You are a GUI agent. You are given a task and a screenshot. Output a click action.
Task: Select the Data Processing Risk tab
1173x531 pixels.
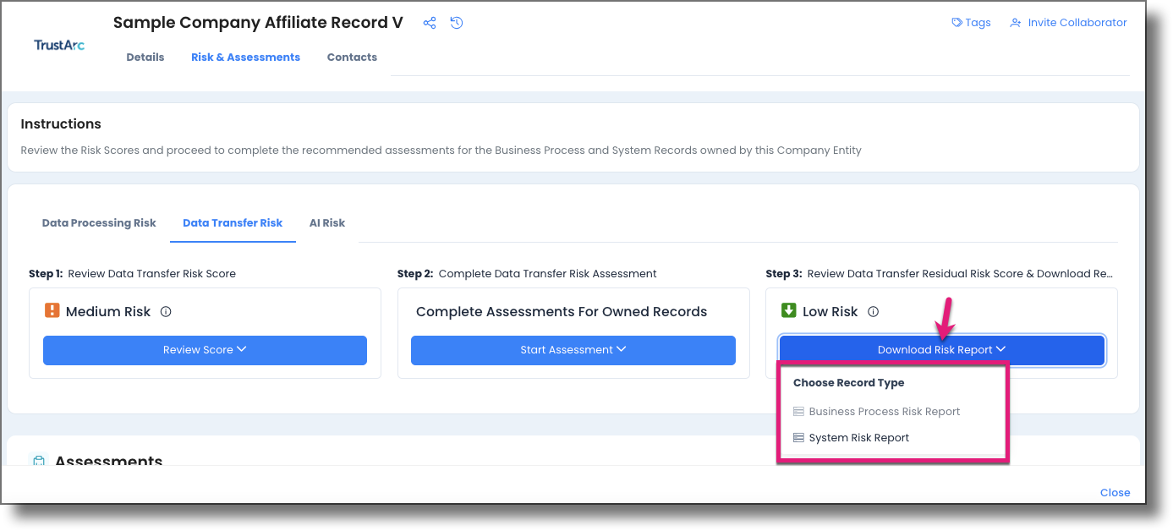tap(99, 223)
